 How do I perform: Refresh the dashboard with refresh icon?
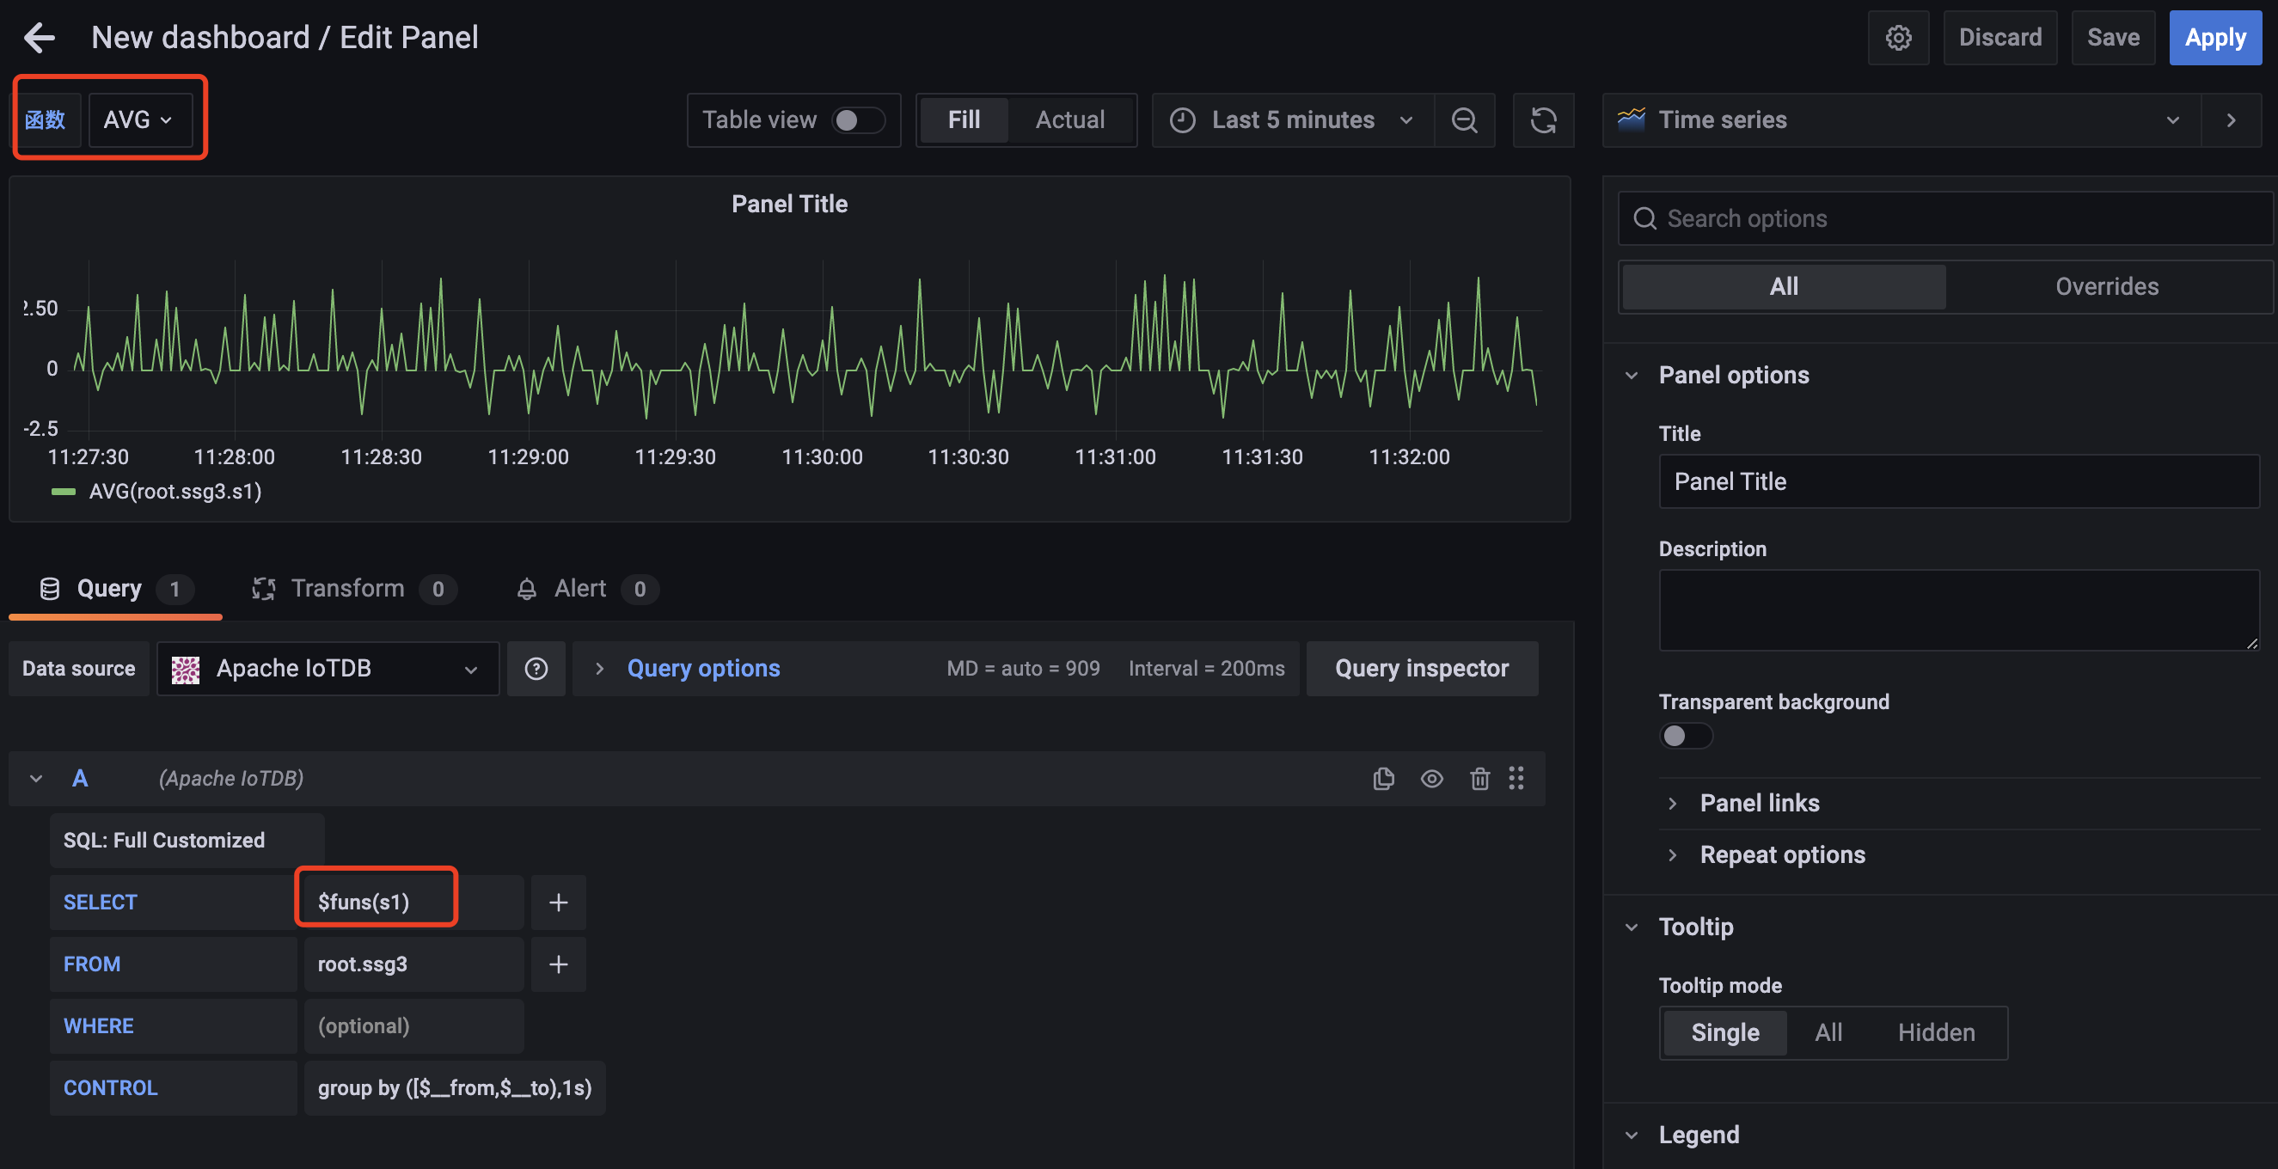point(1543,119)
